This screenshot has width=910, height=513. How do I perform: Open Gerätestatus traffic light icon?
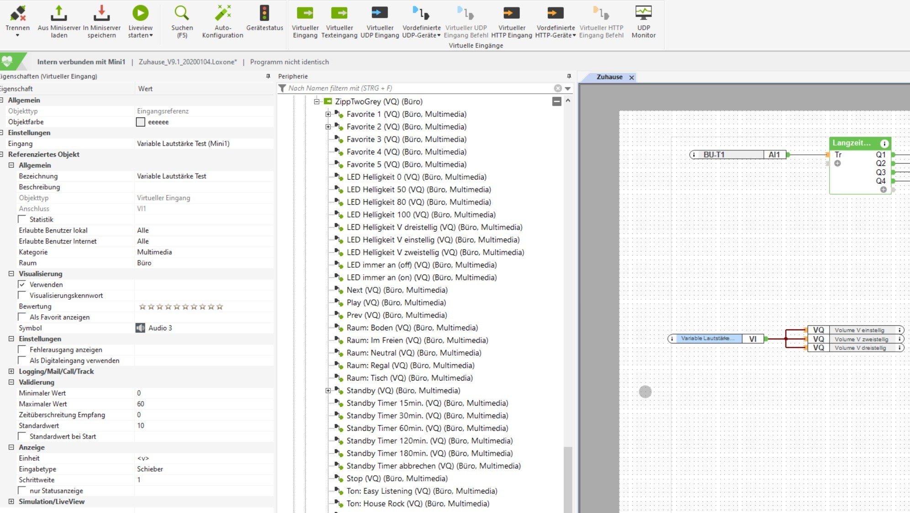pos(265,14)
